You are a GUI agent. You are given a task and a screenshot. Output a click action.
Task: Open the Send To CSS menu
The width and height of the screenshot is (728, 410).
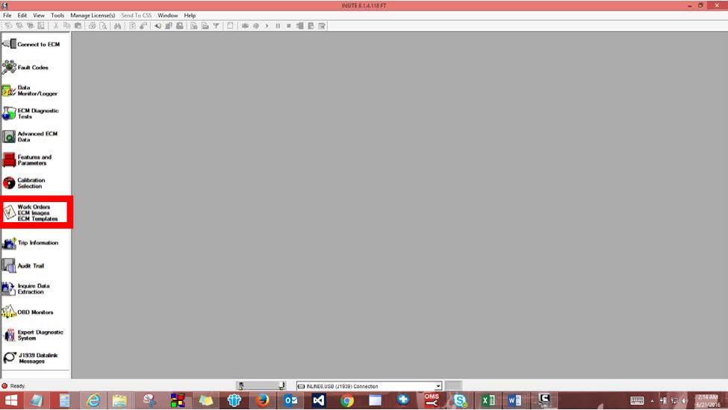click(x=136, y=16)
